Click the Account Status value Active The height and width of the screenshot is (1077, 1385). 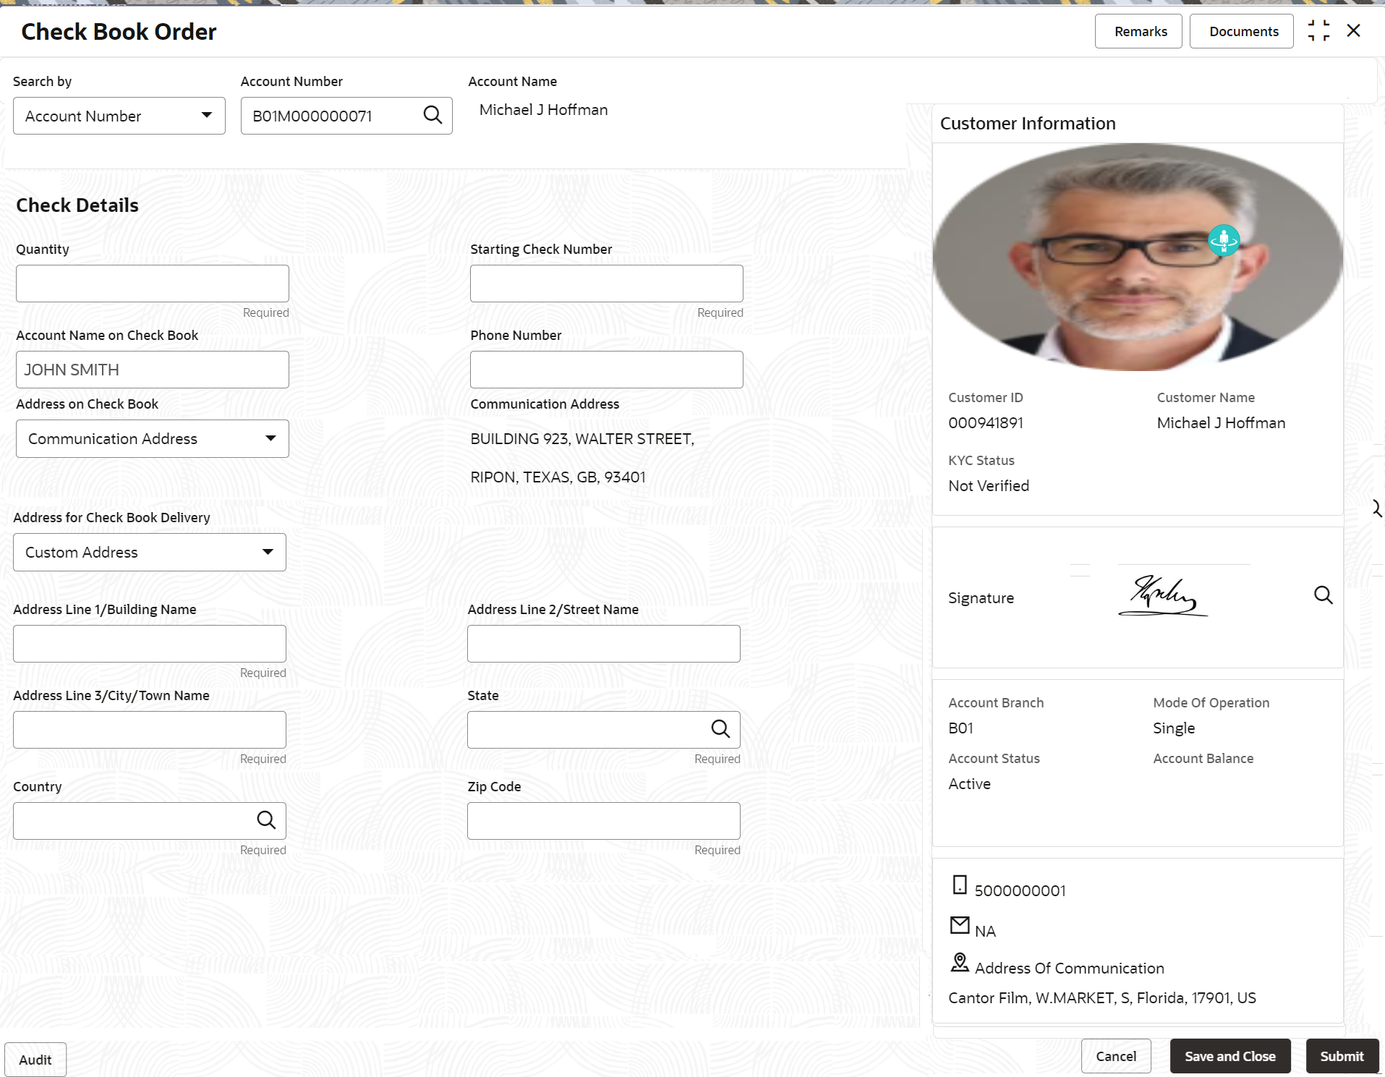pos(969,784)
